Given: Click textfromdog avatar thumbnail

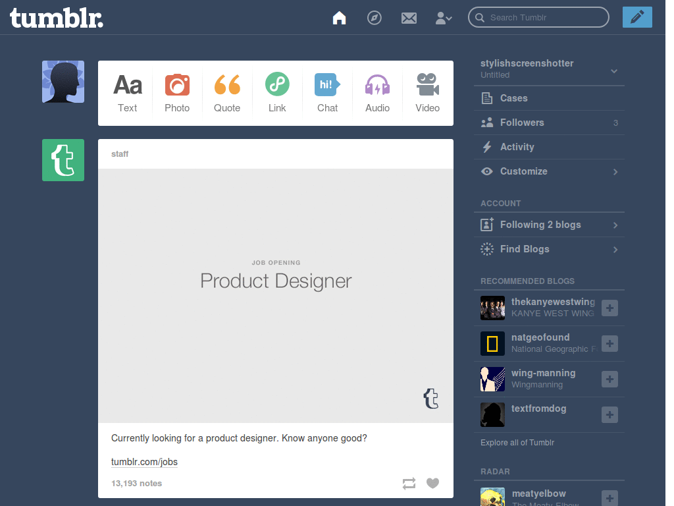Looking at the screenshot, I should (x=492, y=415).
